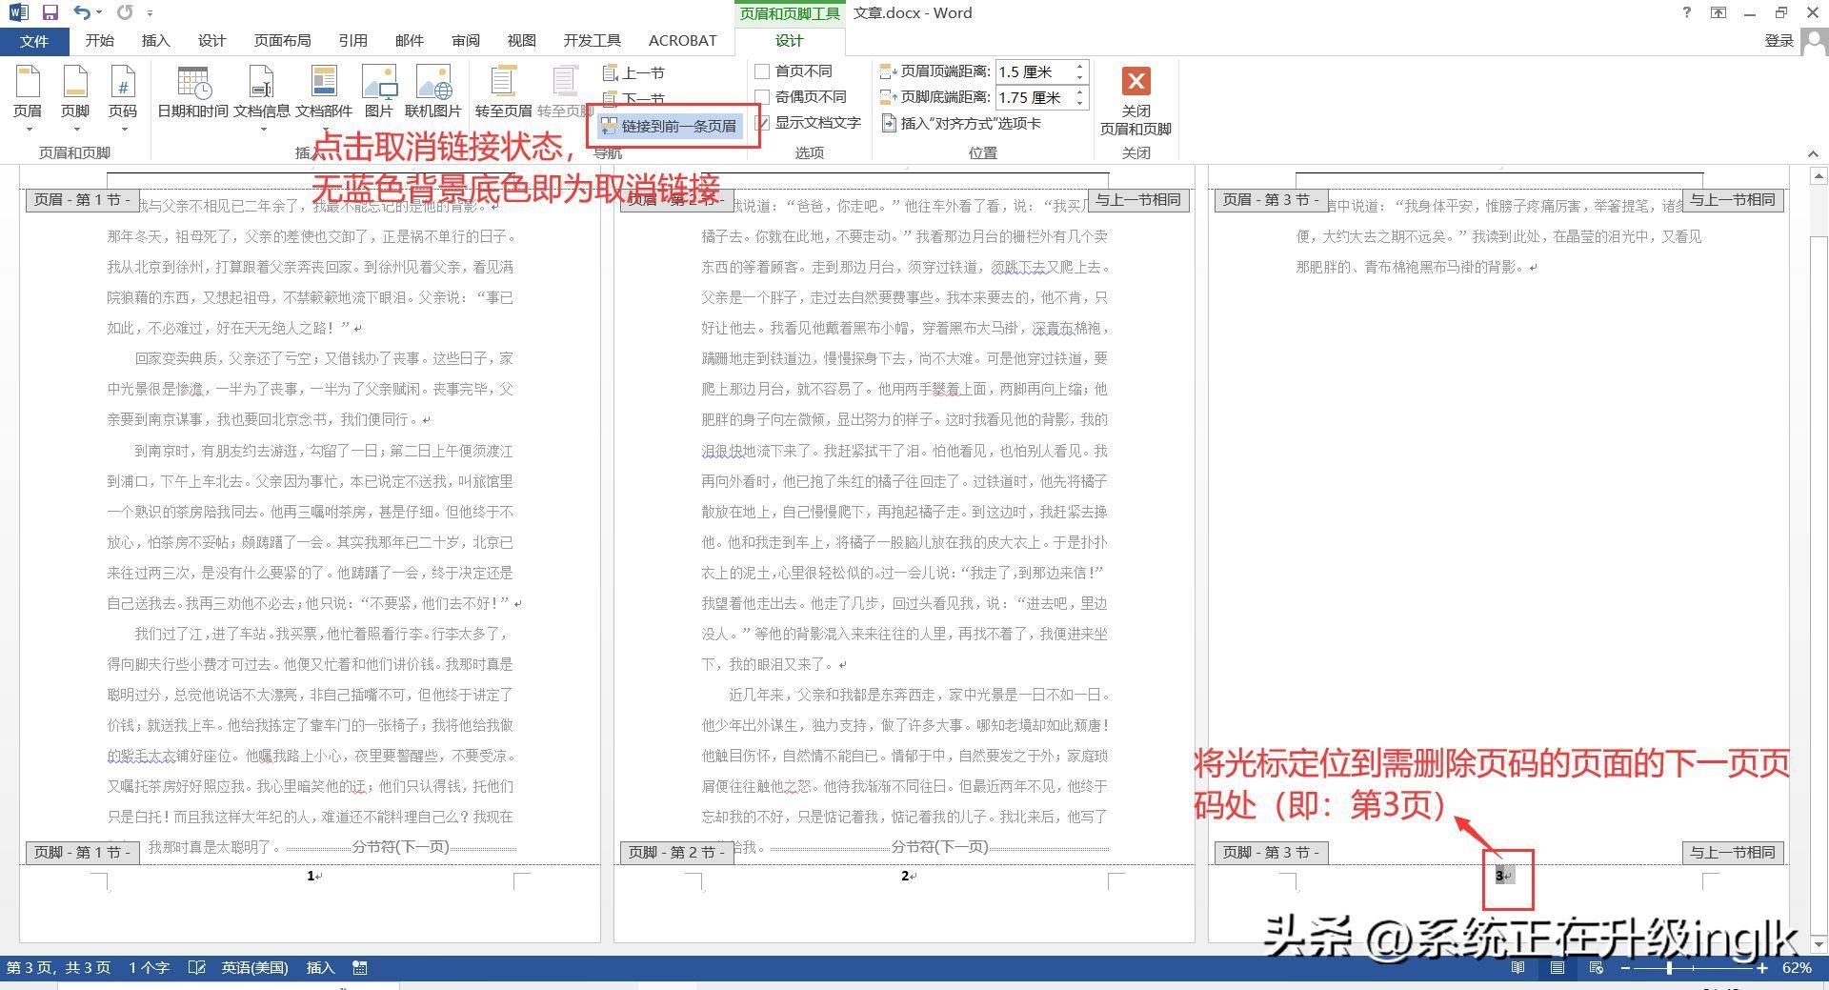Image resolution: width=1829 pixels, height=990 pixels.
Task: Insert Date and Time (日期和时间)
Action: tap(192, 92)
